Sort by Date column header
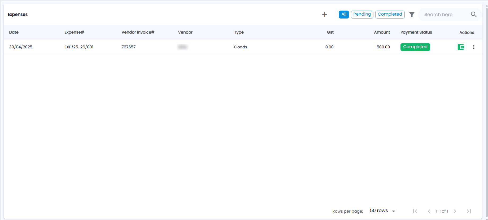Screen dimensions: 488x220 click(x=14, y=32)
